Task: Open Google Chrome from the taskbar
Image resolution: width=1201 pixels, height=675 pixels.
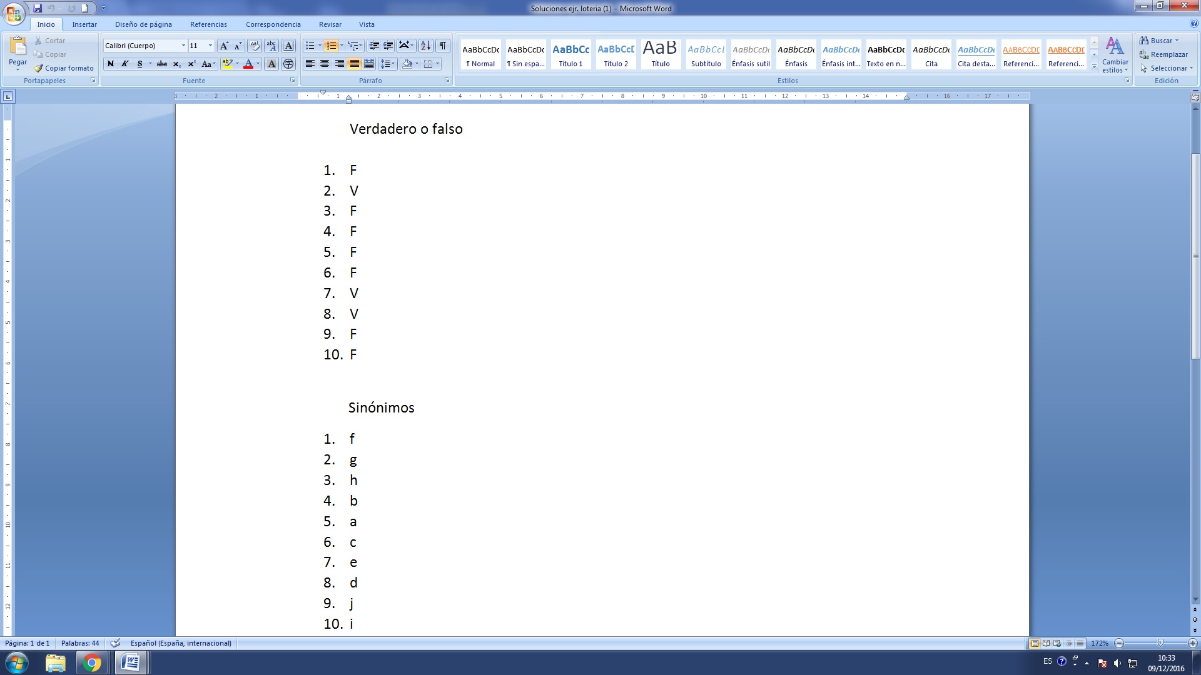Action: [92, 663]
